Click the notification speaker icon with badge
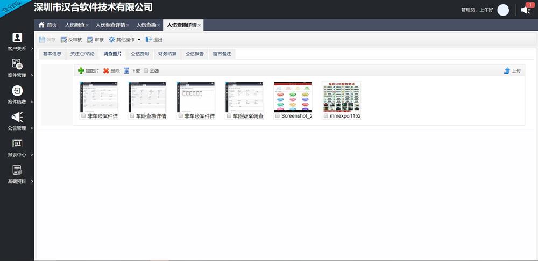The height and width of the screenshot is (261, 538). coord(526,10)
